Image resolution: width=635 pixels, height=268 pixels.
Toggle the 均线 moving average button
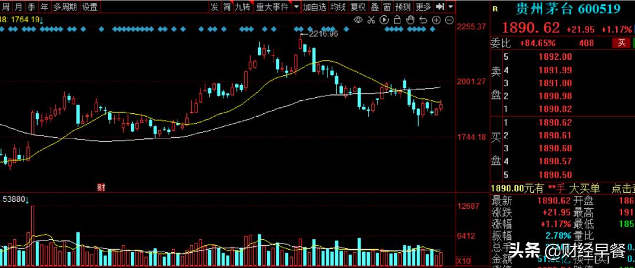point(337,7)
